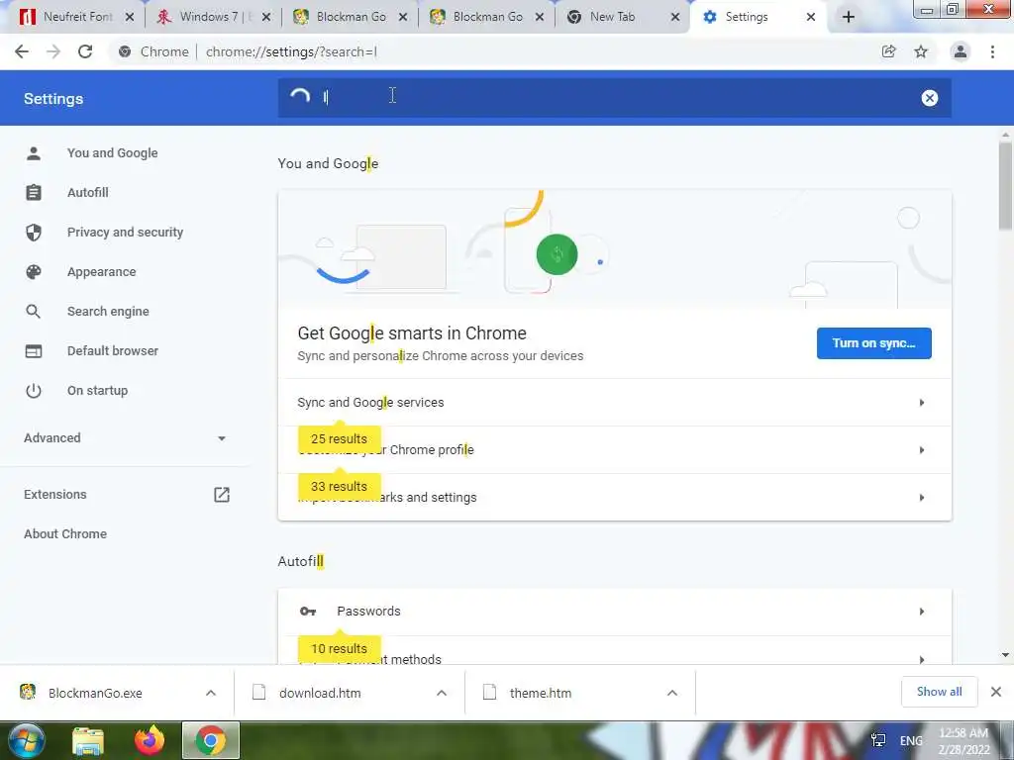
Task: Bookmark this page with the star icon
Action: [921, 51]
